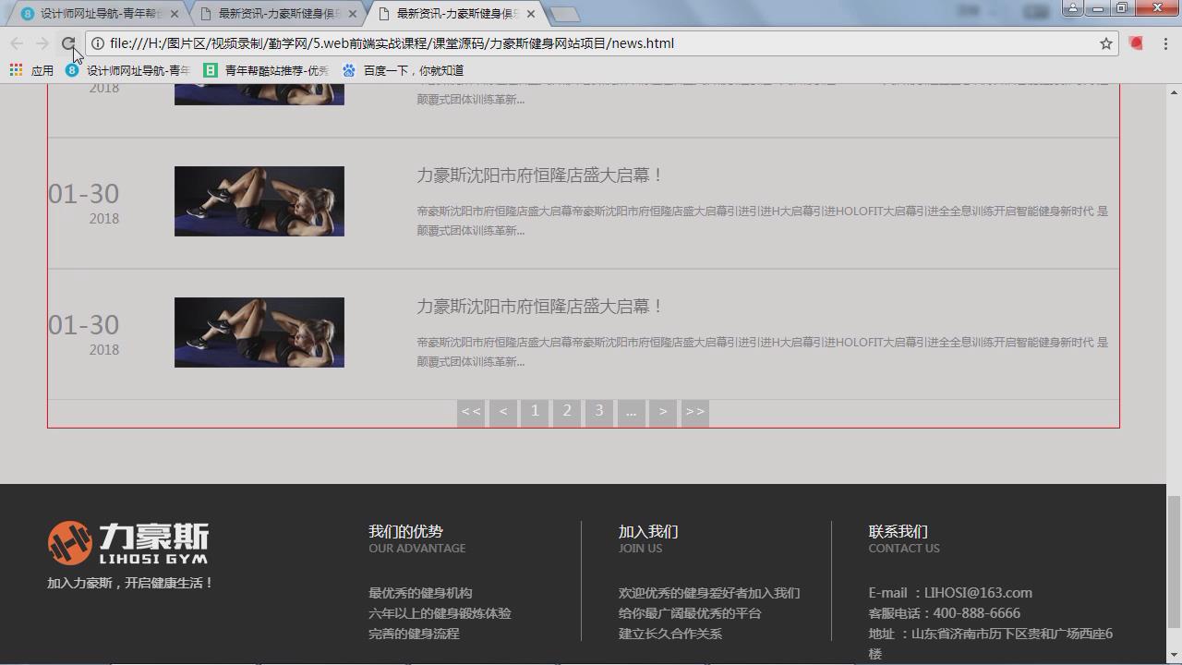Click the 我们的优势 footer heading
This screenshot has width=1182, height=665.
coord(405,531)
